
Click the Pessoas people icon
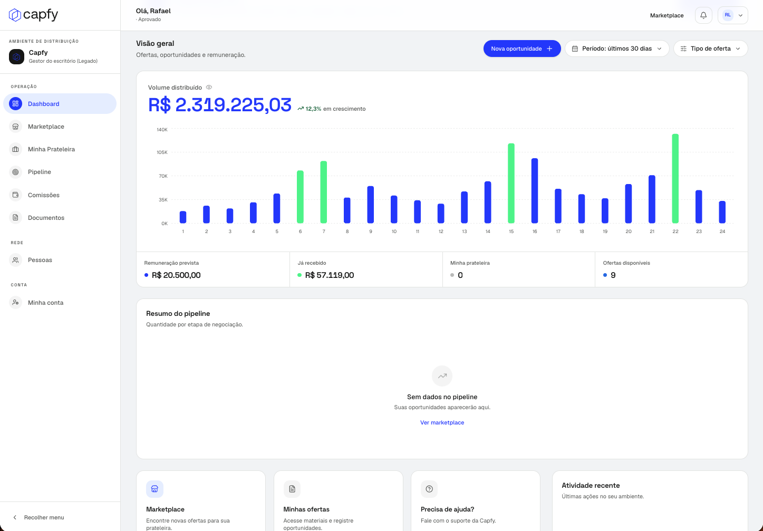[x=15, y=260]
